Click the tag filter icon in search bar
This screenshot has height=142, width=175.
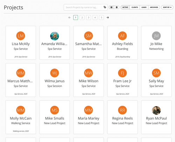105,7
